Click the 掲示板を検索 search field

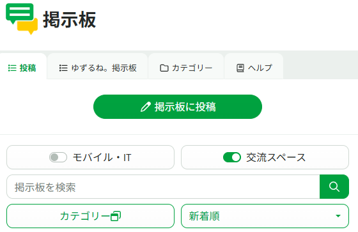point(163,187)
